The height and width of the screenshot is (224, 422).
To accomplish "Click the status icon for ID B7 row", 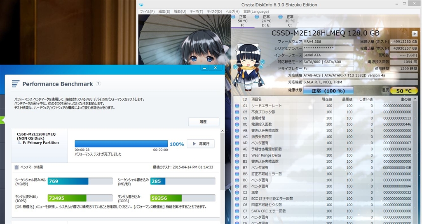I will pos(237,168).
